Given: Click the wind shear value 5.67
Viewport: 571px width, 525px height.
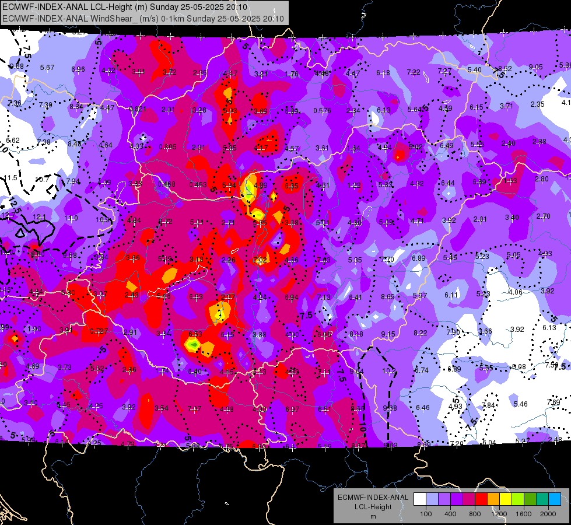Looking at the screenshot, I should 47,68.
